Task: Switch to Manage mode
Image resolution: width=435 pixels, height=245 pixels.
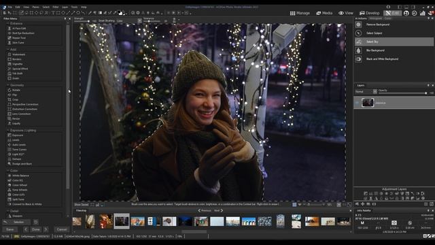Action: [x=300, y=13]
